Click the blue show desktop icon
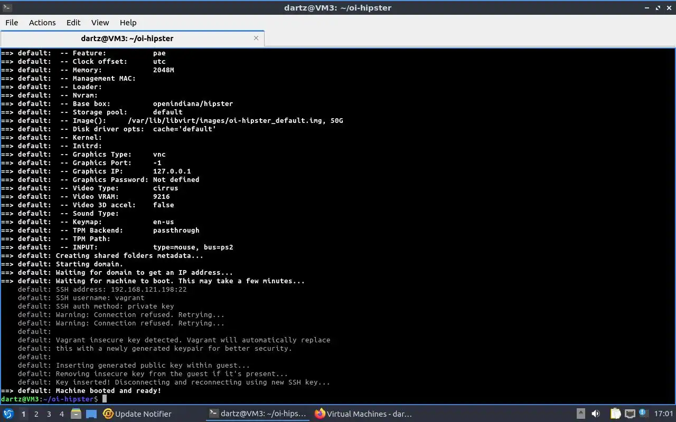Viewport: 676px width, 422px height. (91, 414)
